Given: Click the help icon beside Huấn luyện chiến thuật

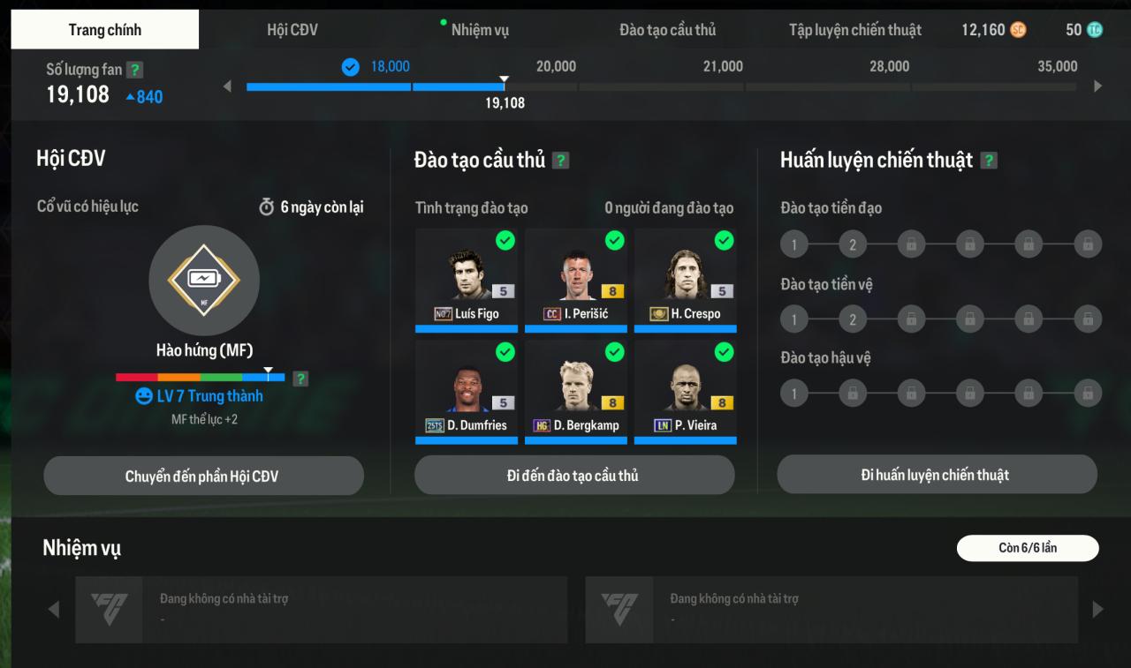Looking at the screenshot, I should click(x=989, y=161).
